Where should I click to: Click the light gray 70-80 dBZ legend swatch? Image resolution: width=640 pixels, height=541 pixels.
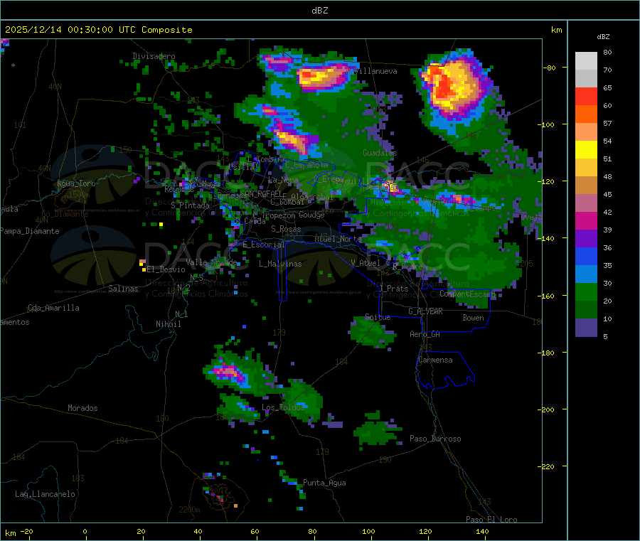coord(586,61)
